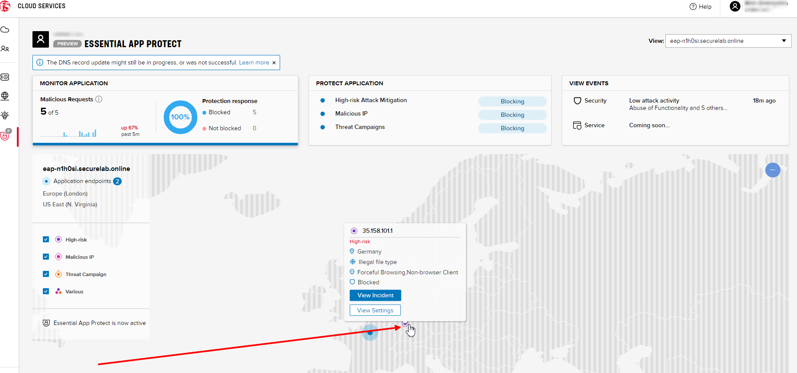Click the Security shield icon
Viewport: 797px width, 373px height.
(x=577, y=101)
